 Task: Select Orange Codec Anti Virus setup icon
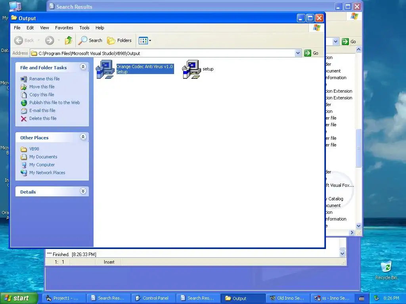[105, 69]
